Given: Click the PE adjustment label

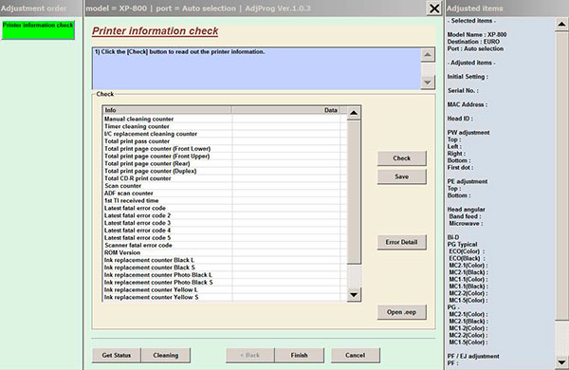Looking at the screenshot, I should 468,181.
